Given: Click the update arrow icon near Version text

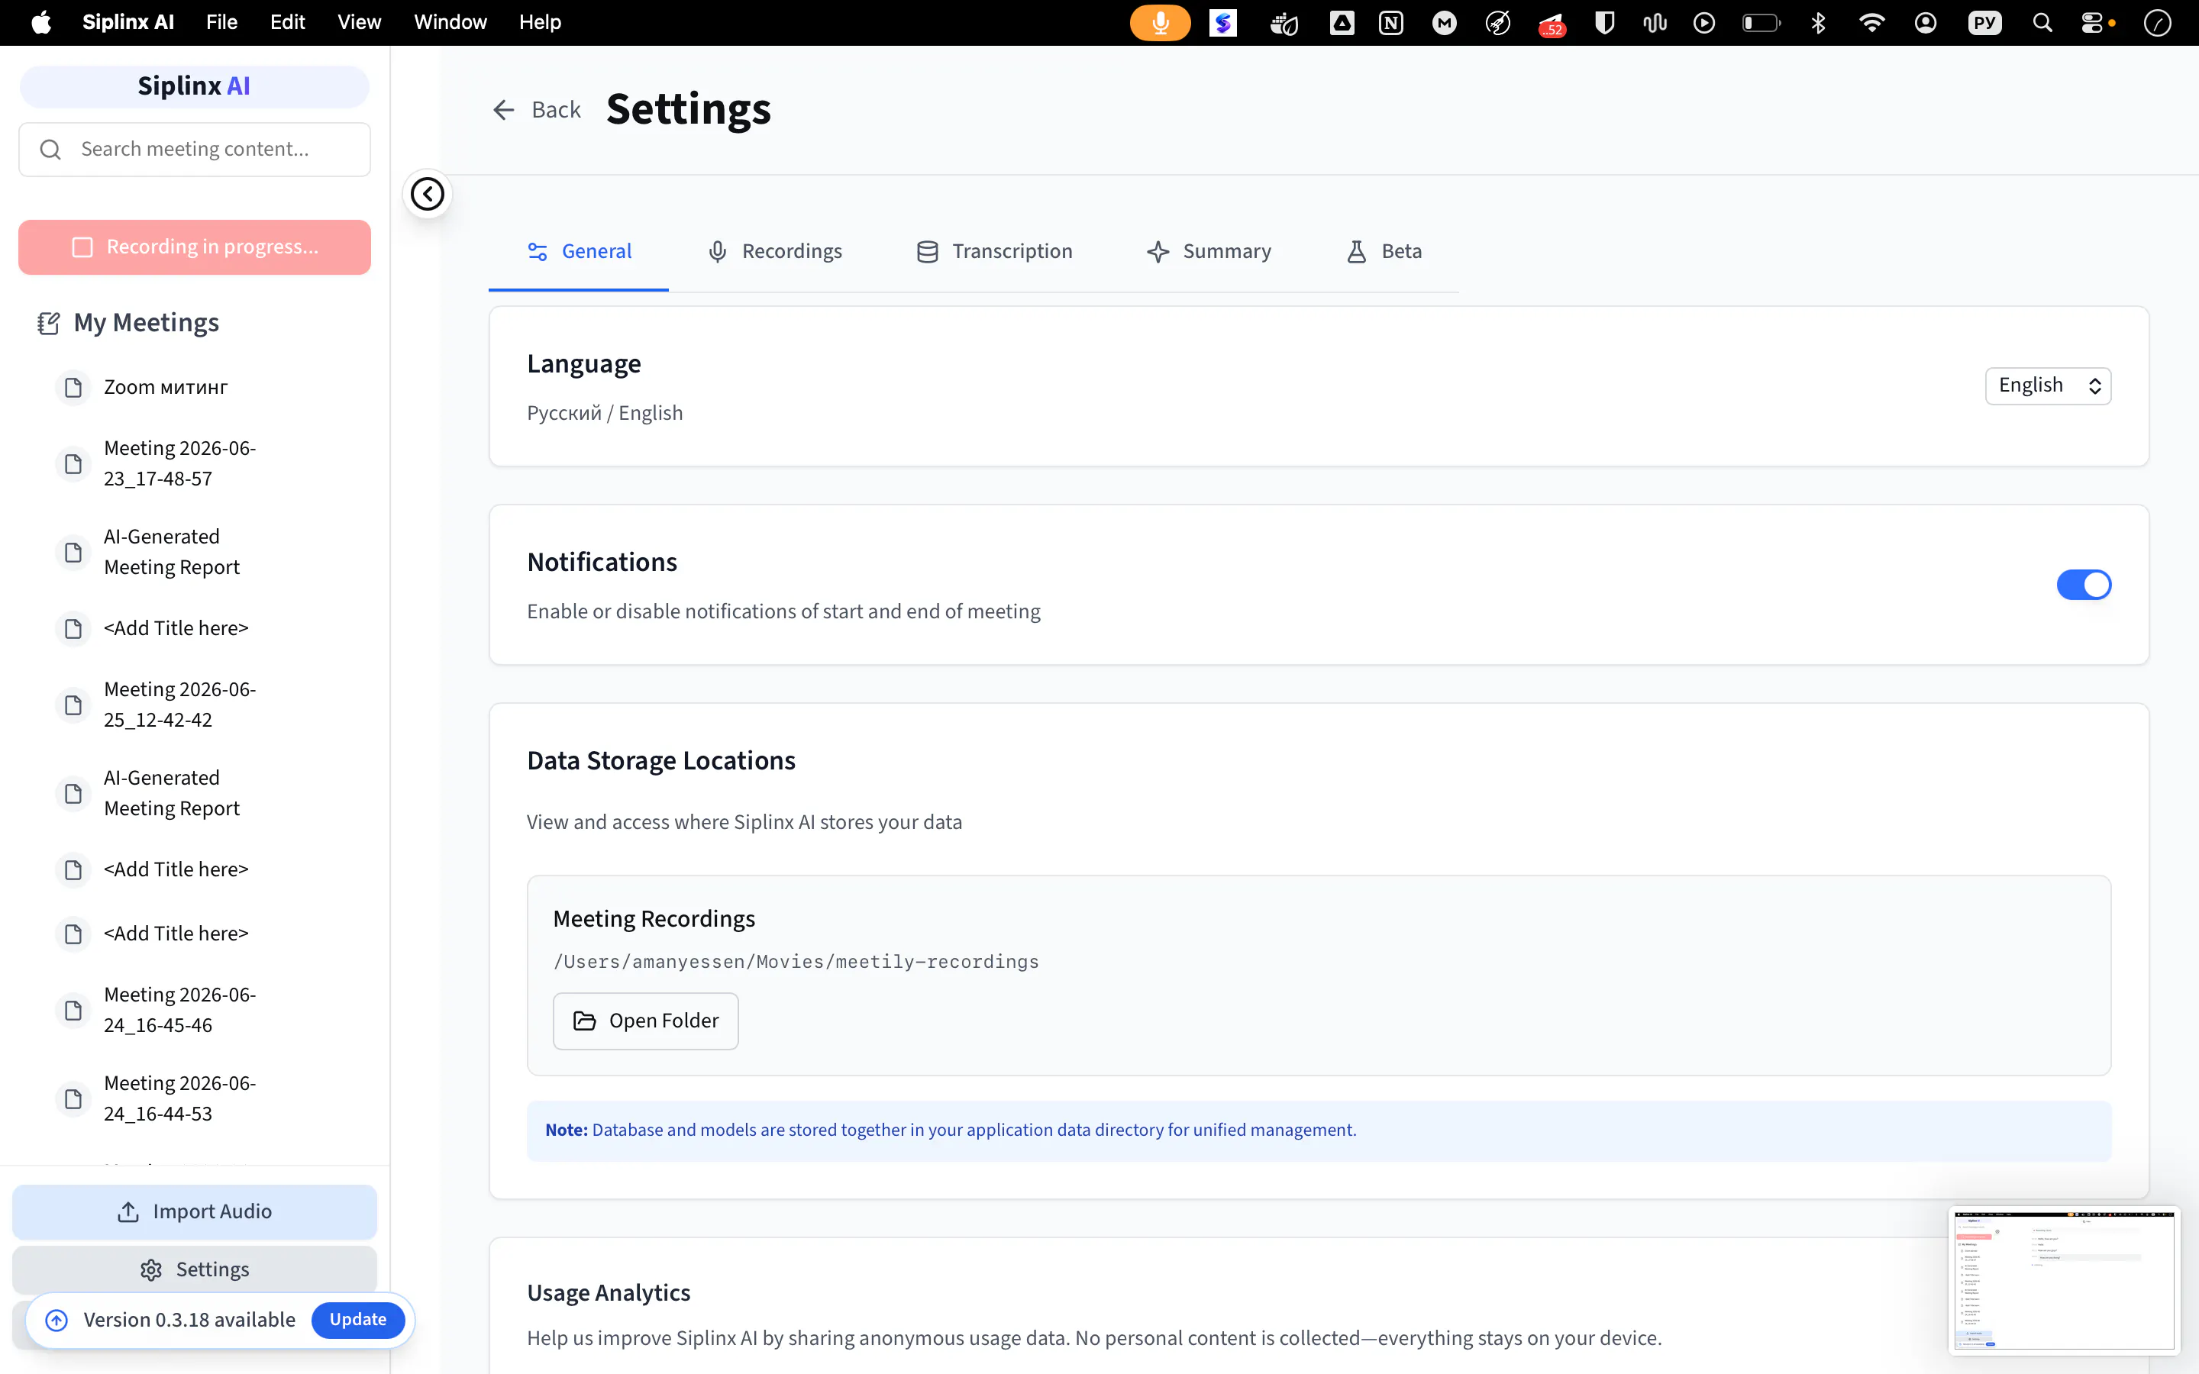Looking at the screenshot, I should click(57, 1320).
